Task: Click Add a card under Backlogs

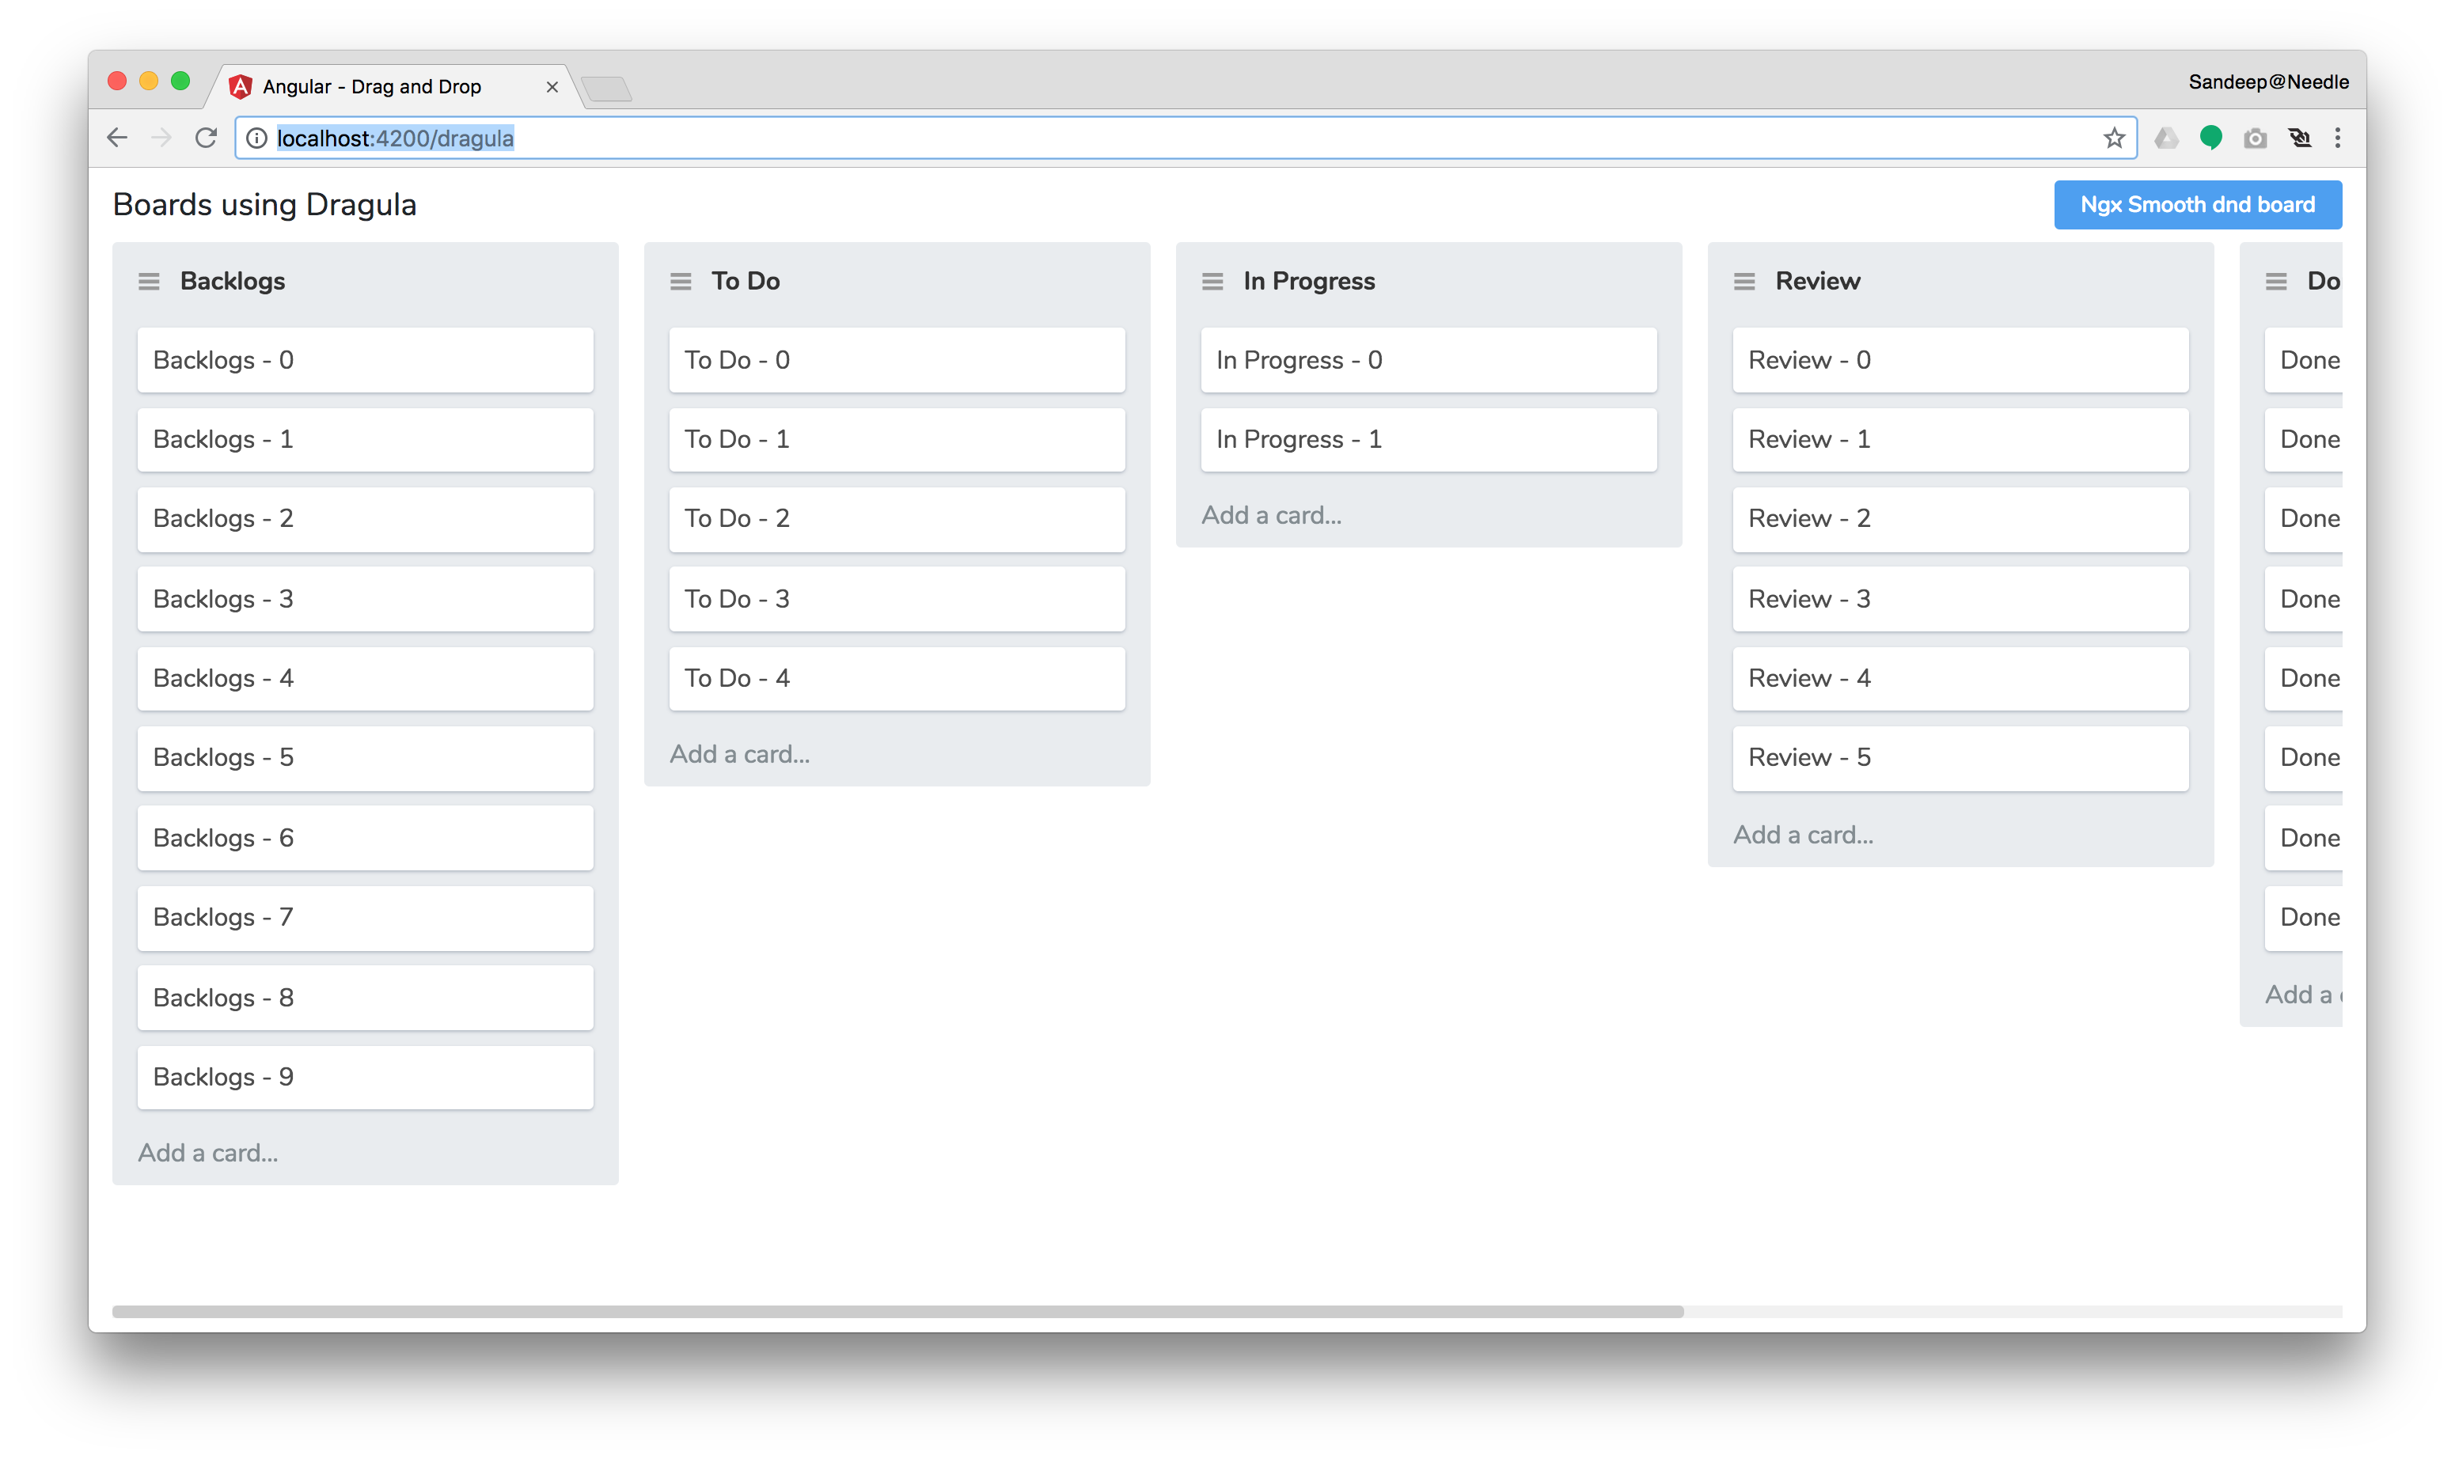Action: 207,1152
